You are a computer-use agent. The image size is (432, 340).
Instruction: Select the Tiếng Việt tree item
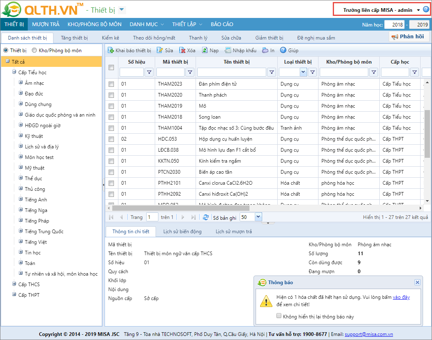(x=36, y=242)
